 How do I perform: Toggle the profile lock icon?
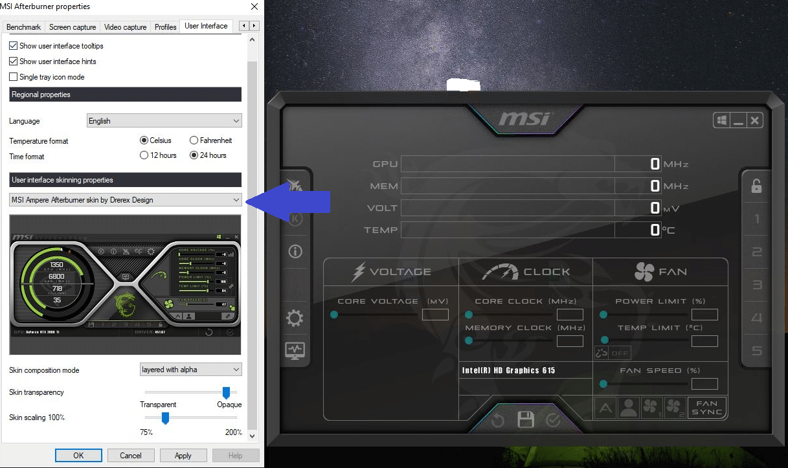[x=756, y=186]
